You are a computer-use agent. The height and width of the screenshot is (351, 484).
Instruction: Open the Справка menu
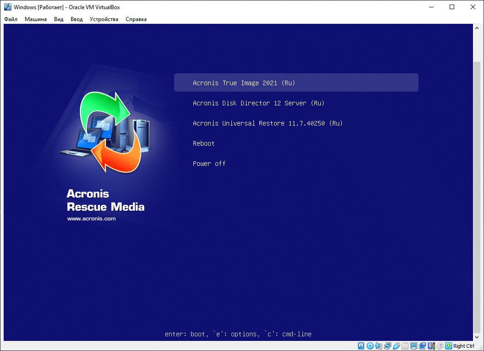(x=136, y=19)
